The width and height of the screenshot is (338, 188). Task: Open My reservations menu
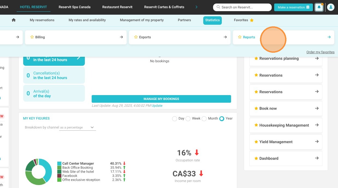point(42,20)
